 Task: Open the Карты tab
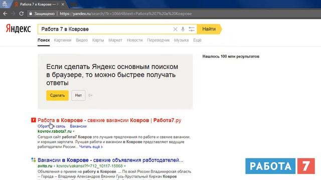[x=98, y=40]
